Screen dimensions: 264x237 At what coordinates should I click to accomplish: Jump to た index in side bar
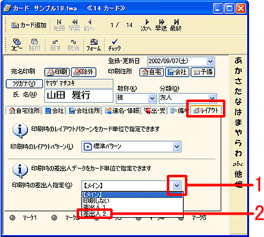pos(238,91)
